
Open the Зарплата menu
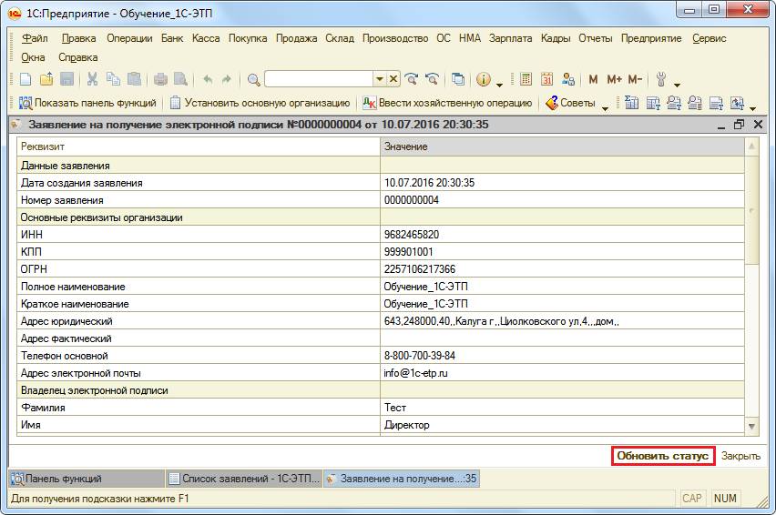[x=510, y=38]
